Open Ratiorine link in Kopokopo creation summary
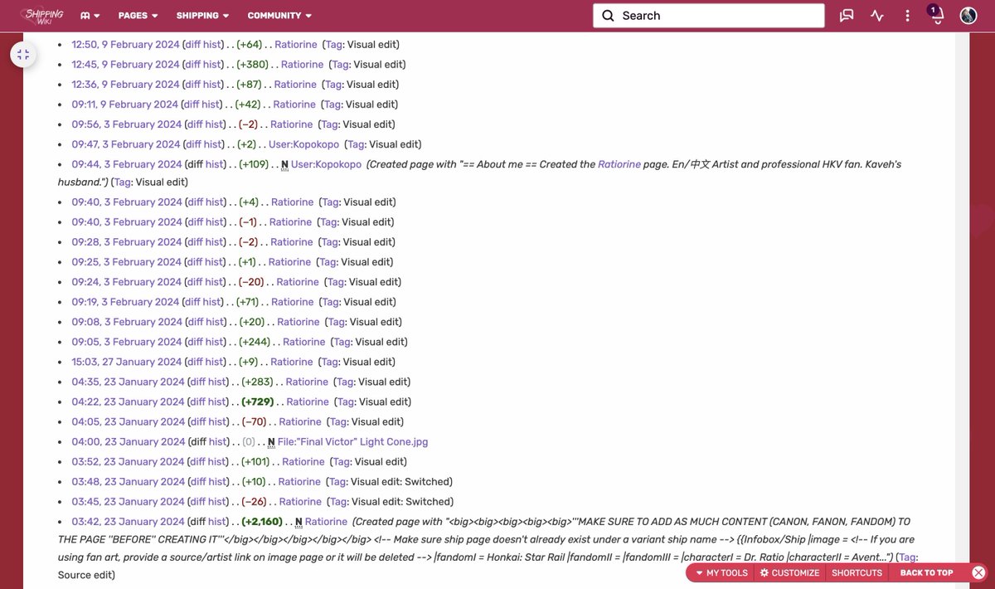The width and height of the screenshot is (995, 589). [x=619, y=164]
